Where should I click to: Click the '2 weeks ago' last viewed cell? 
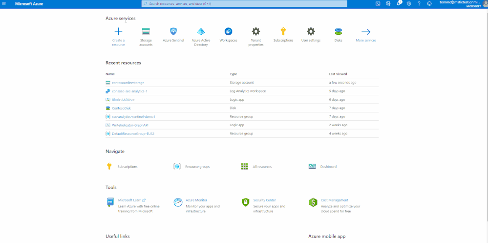tap(338, 125)
